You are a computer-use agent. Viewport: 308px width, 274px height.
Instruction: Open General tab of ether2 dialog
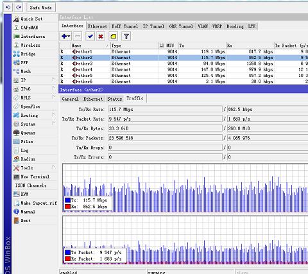point(70,99)
